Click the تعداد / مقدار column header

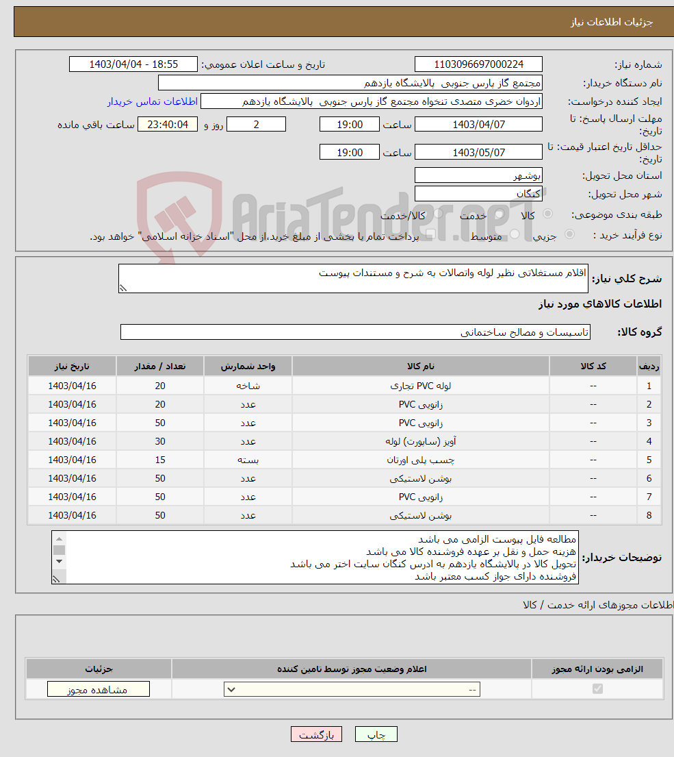pyautogui.click(x=160, y=367)
